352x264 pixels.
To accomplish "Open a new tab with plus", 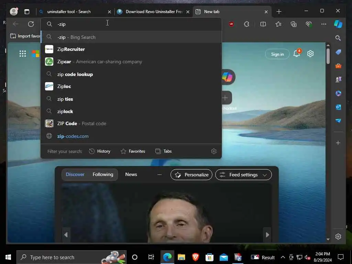I will click(x=279, y=12).
